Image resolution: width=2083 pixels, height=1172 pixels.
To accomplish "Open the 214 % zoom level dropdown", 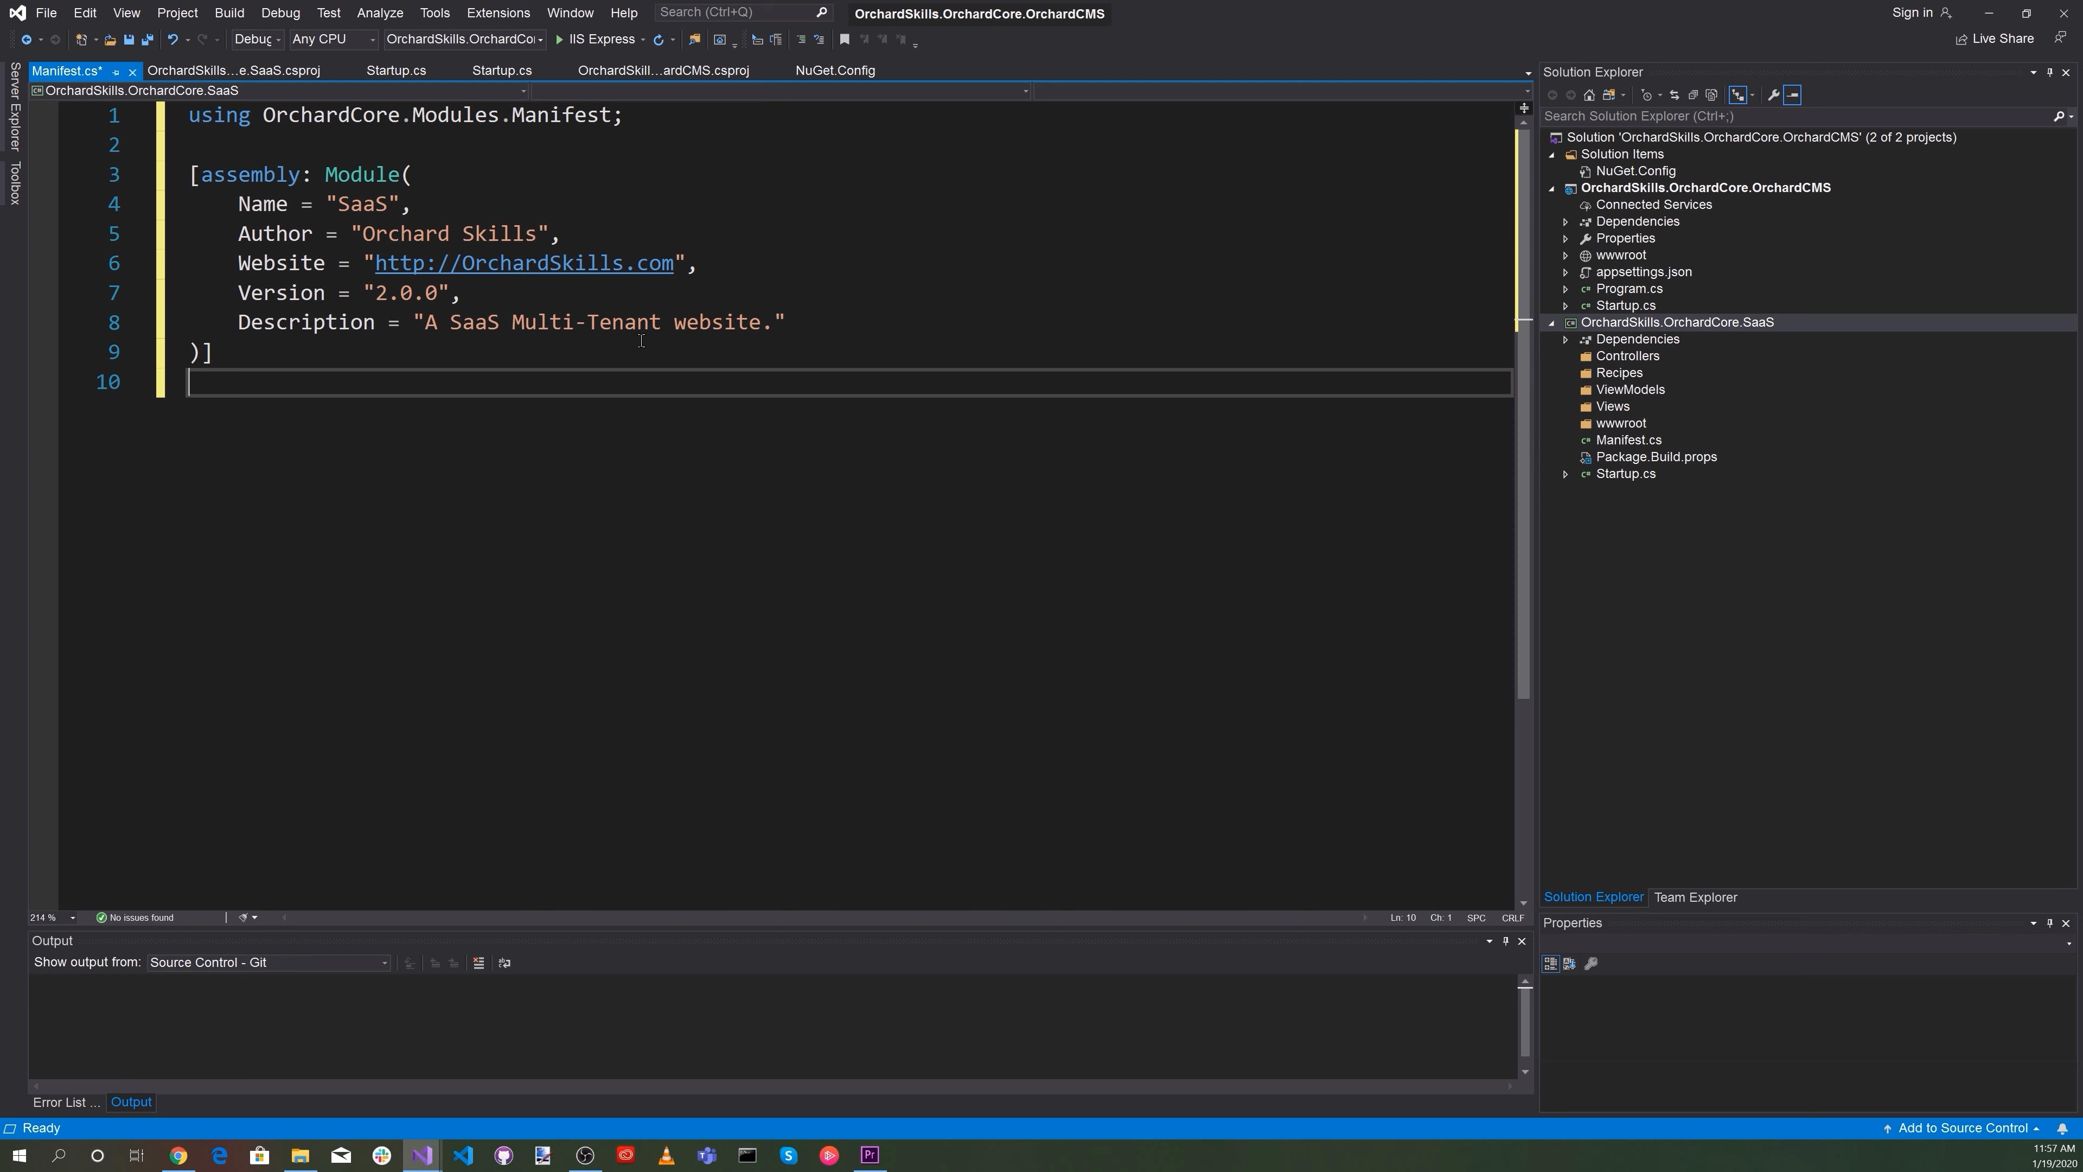I will 53,918.
